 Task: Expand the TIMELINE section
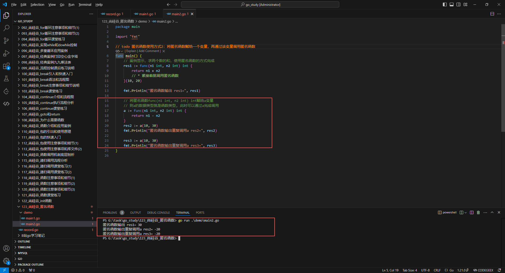tap(55, 247)
